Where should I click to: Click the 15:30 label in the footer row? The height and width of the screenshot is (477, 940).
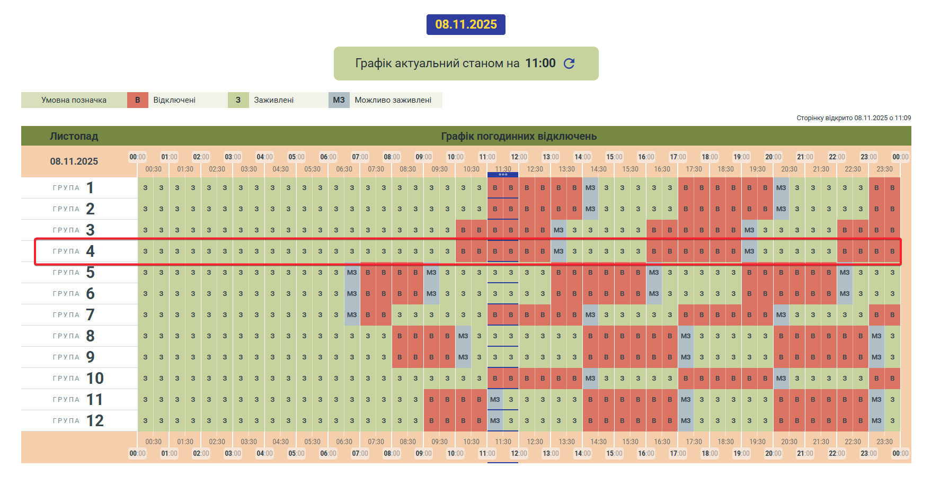tap(630, 442)
